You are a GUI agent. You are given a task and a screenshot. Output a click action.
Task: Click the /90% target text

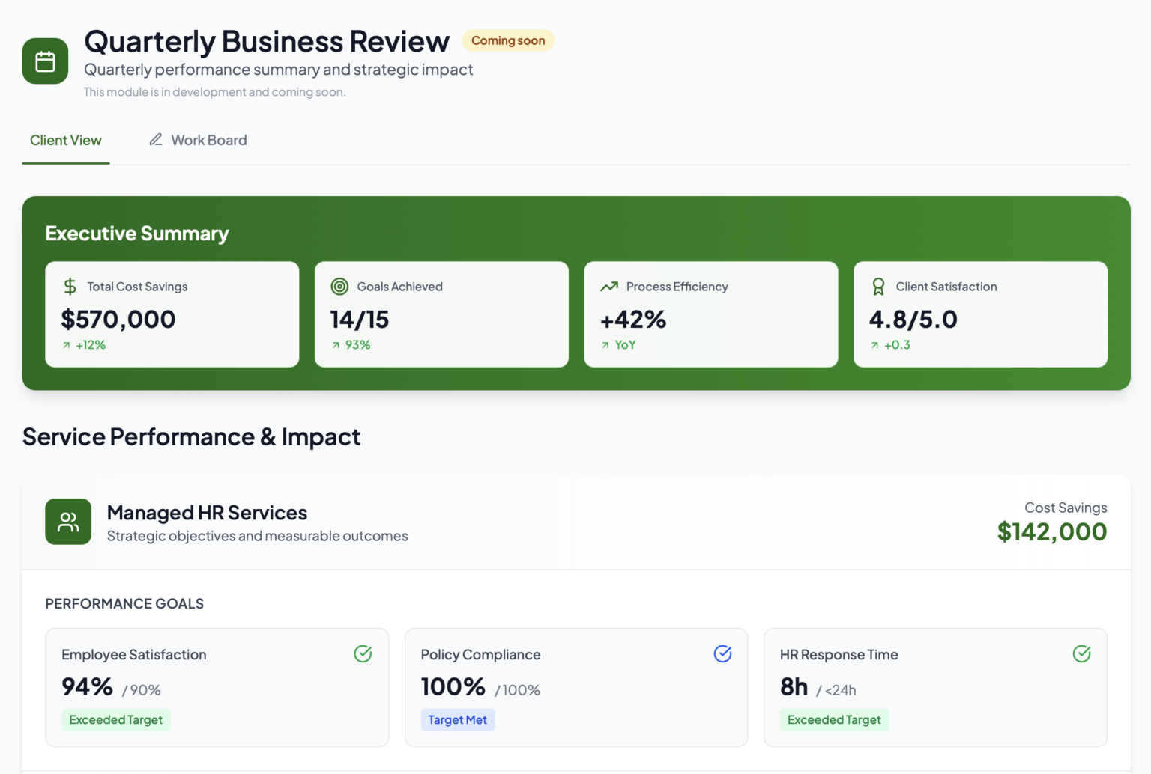(x=142, y=690)
